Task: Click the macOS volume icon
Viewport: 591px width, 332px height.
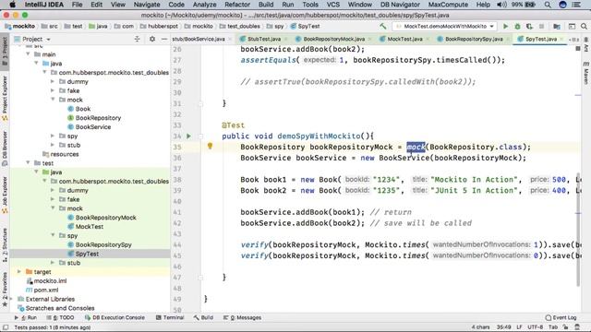Action: pyautogui.click(x=501, y=5)
